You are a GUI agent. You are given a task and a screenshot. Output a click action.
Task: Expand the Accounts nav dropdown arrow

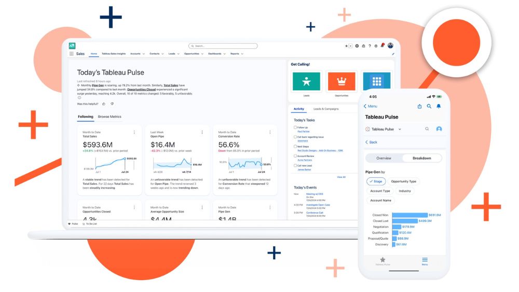(x=144, y=54)
